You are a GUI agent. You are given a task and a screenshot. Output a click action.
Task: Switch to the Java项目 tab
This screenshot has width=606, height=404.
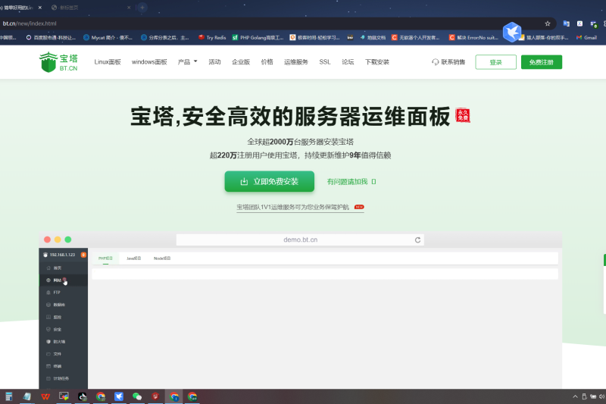pos(134,258)
